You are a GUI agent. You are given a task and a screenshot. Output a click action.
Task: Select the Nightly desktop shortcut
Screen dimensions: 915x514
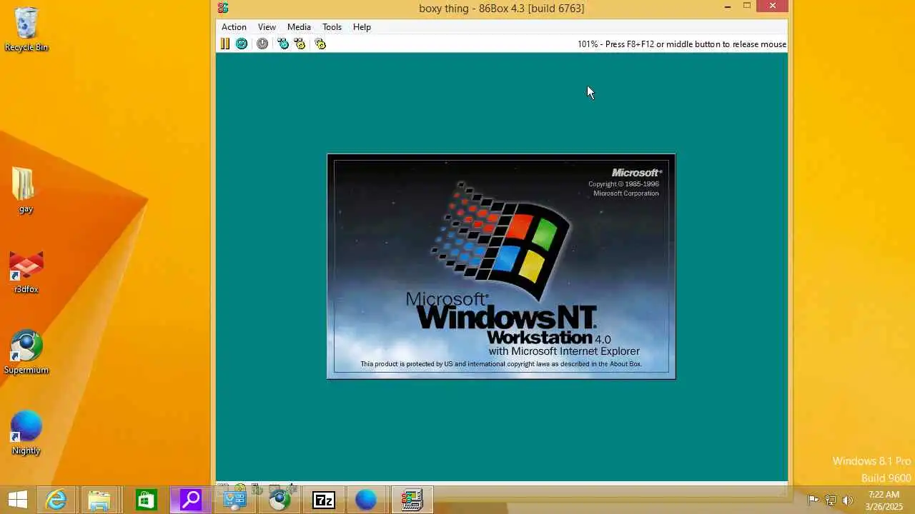point(26,433)
